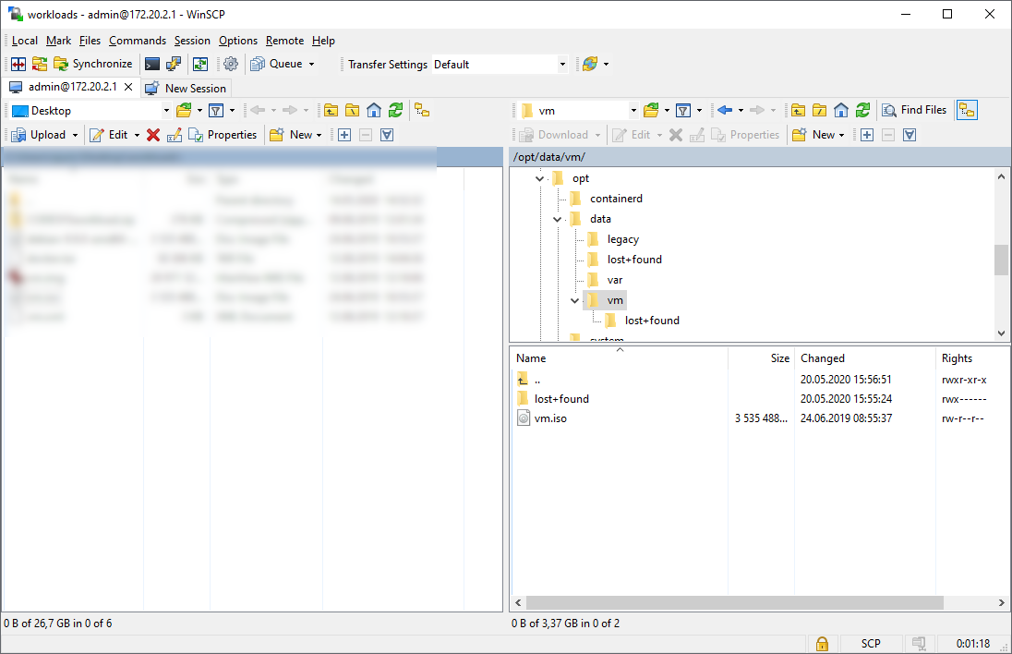Image resolution: width=1012 pixels, height=654 pixels.
Task: Open terminal console icon in main toolbar
Action: tap(152, 64)
